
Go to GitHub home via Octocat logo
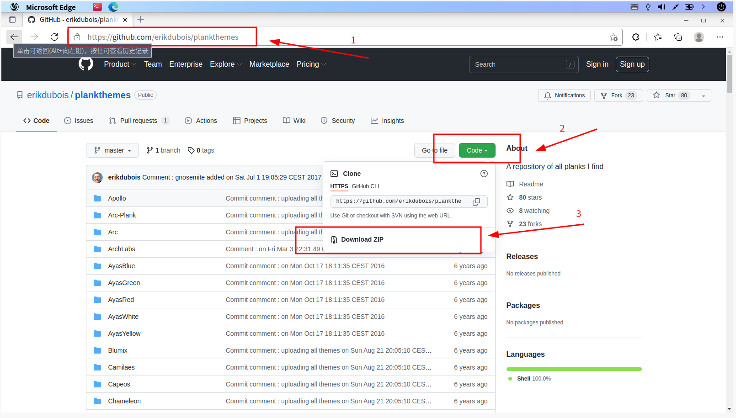86,64
